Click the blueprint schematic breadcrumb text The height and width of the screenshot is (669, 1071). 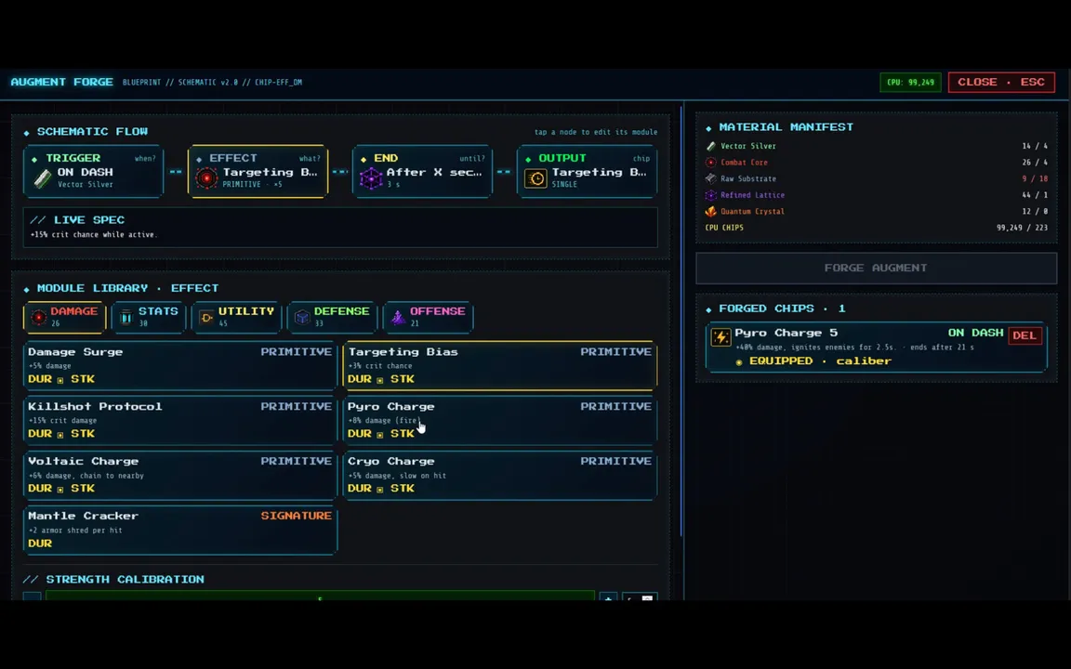click(x=212, y=83)
